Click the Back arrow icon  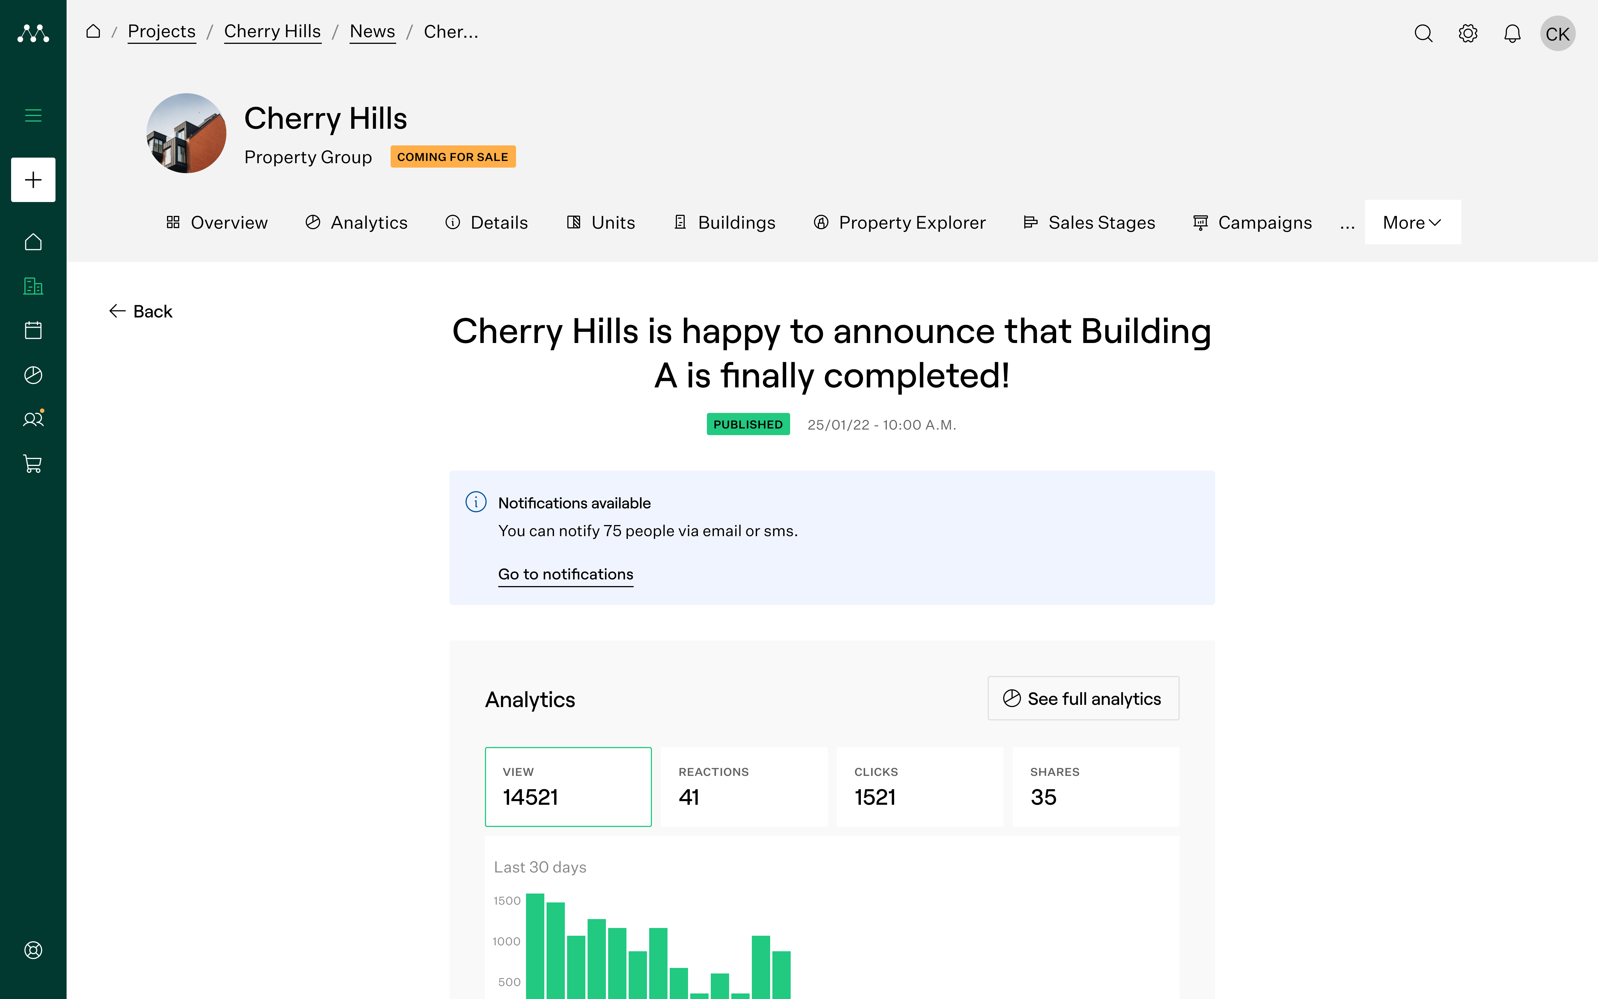tap(118, 311)
